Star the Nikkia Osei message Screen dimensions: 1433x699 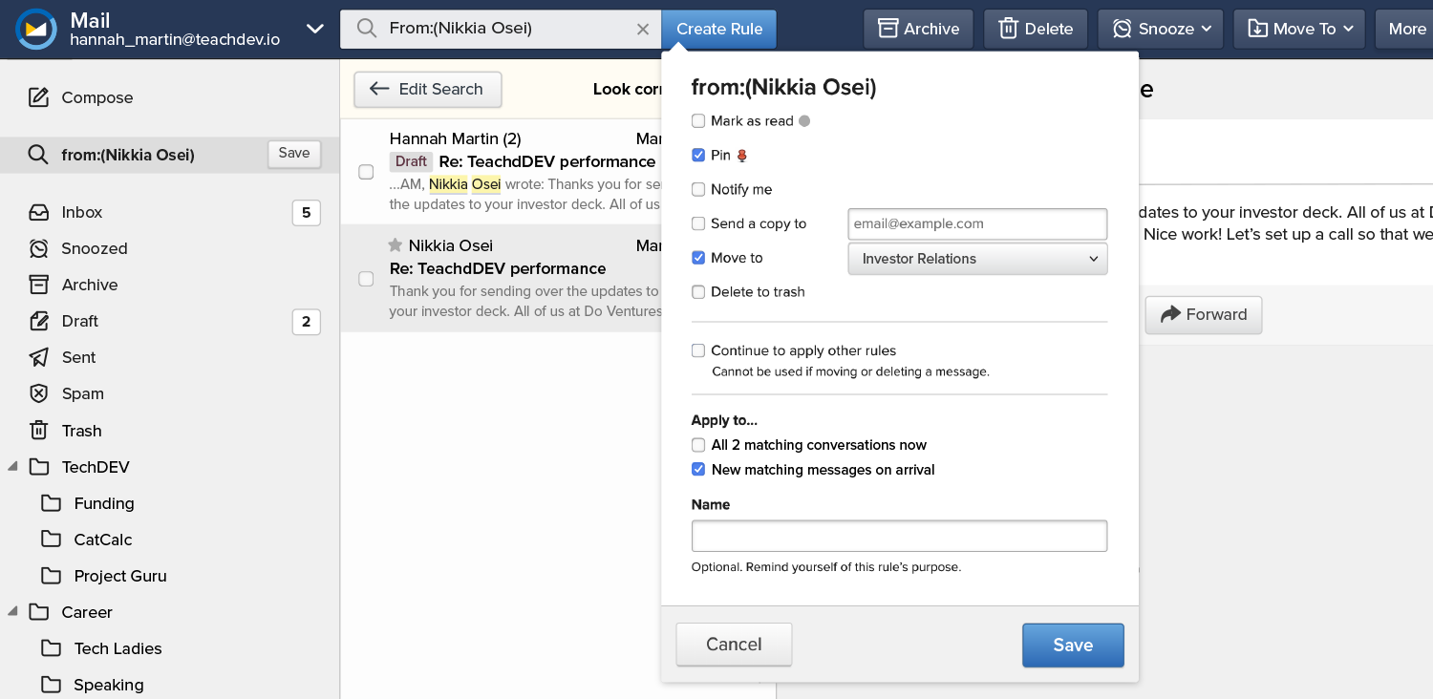pos(395,245)
